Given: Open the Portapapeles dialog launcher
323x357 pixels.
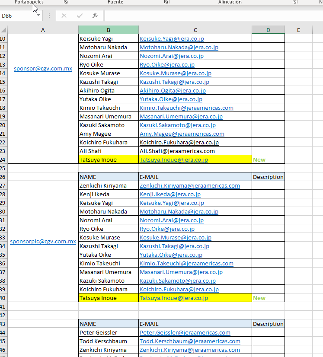Looking at the screenshot, I should [66, 2].
